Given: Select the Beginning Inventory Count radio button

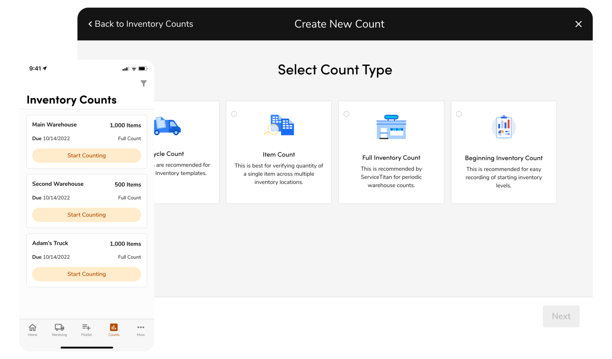Looking at the screenshot, I should point(459,114).
